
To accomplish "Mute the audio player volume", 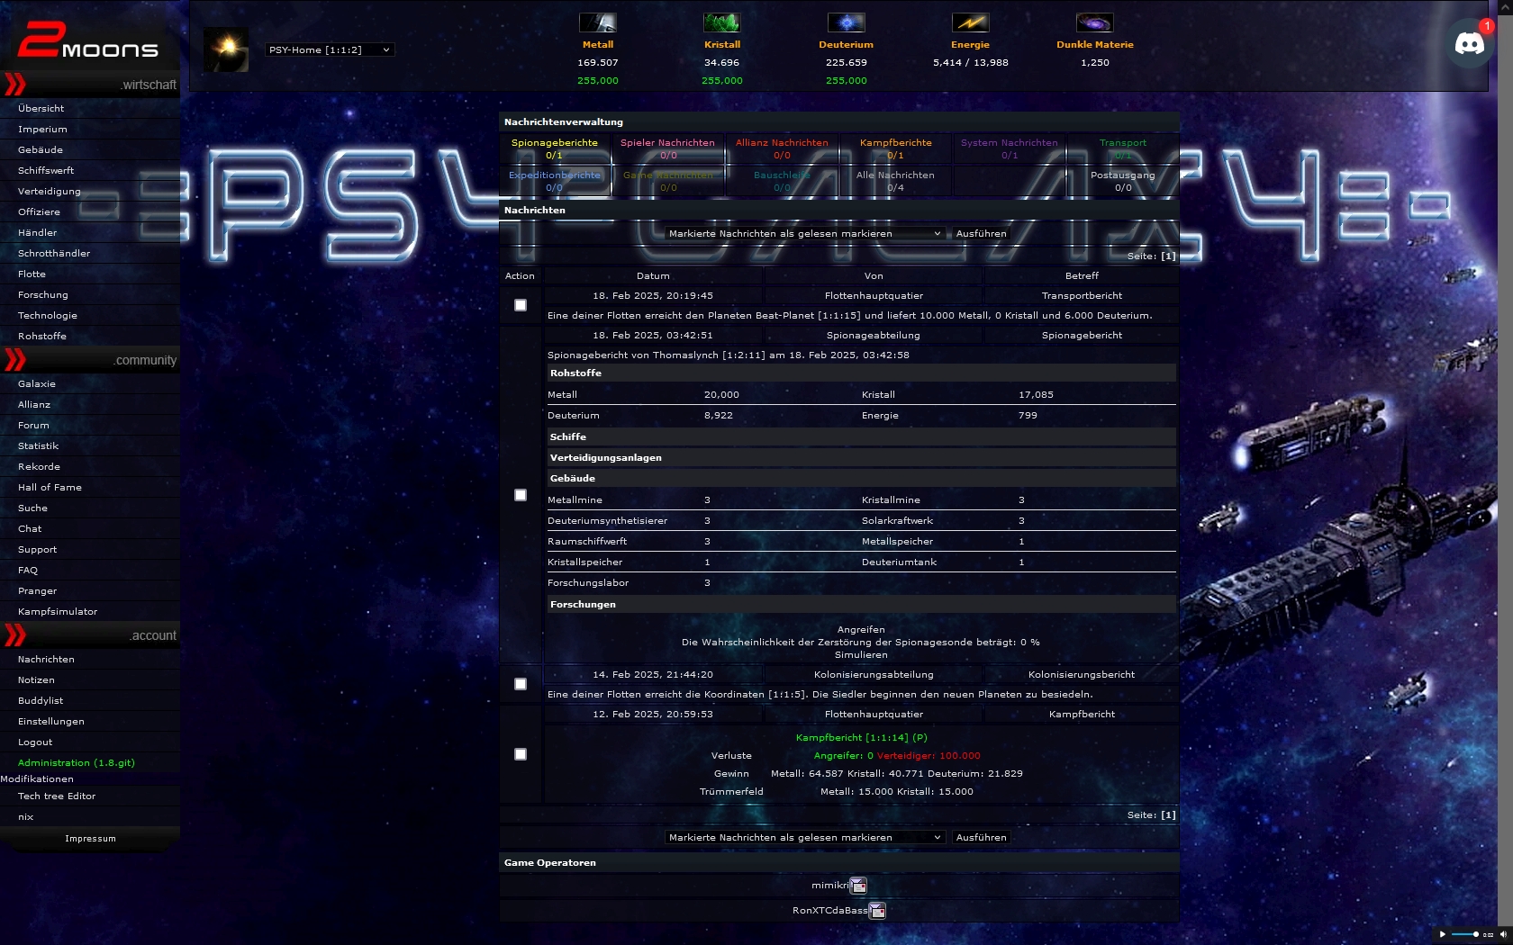I will click(1501, 934).
